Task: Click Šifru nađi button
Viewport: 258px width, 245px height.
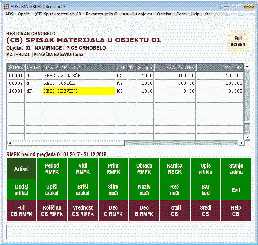Action: pos(113,190)
